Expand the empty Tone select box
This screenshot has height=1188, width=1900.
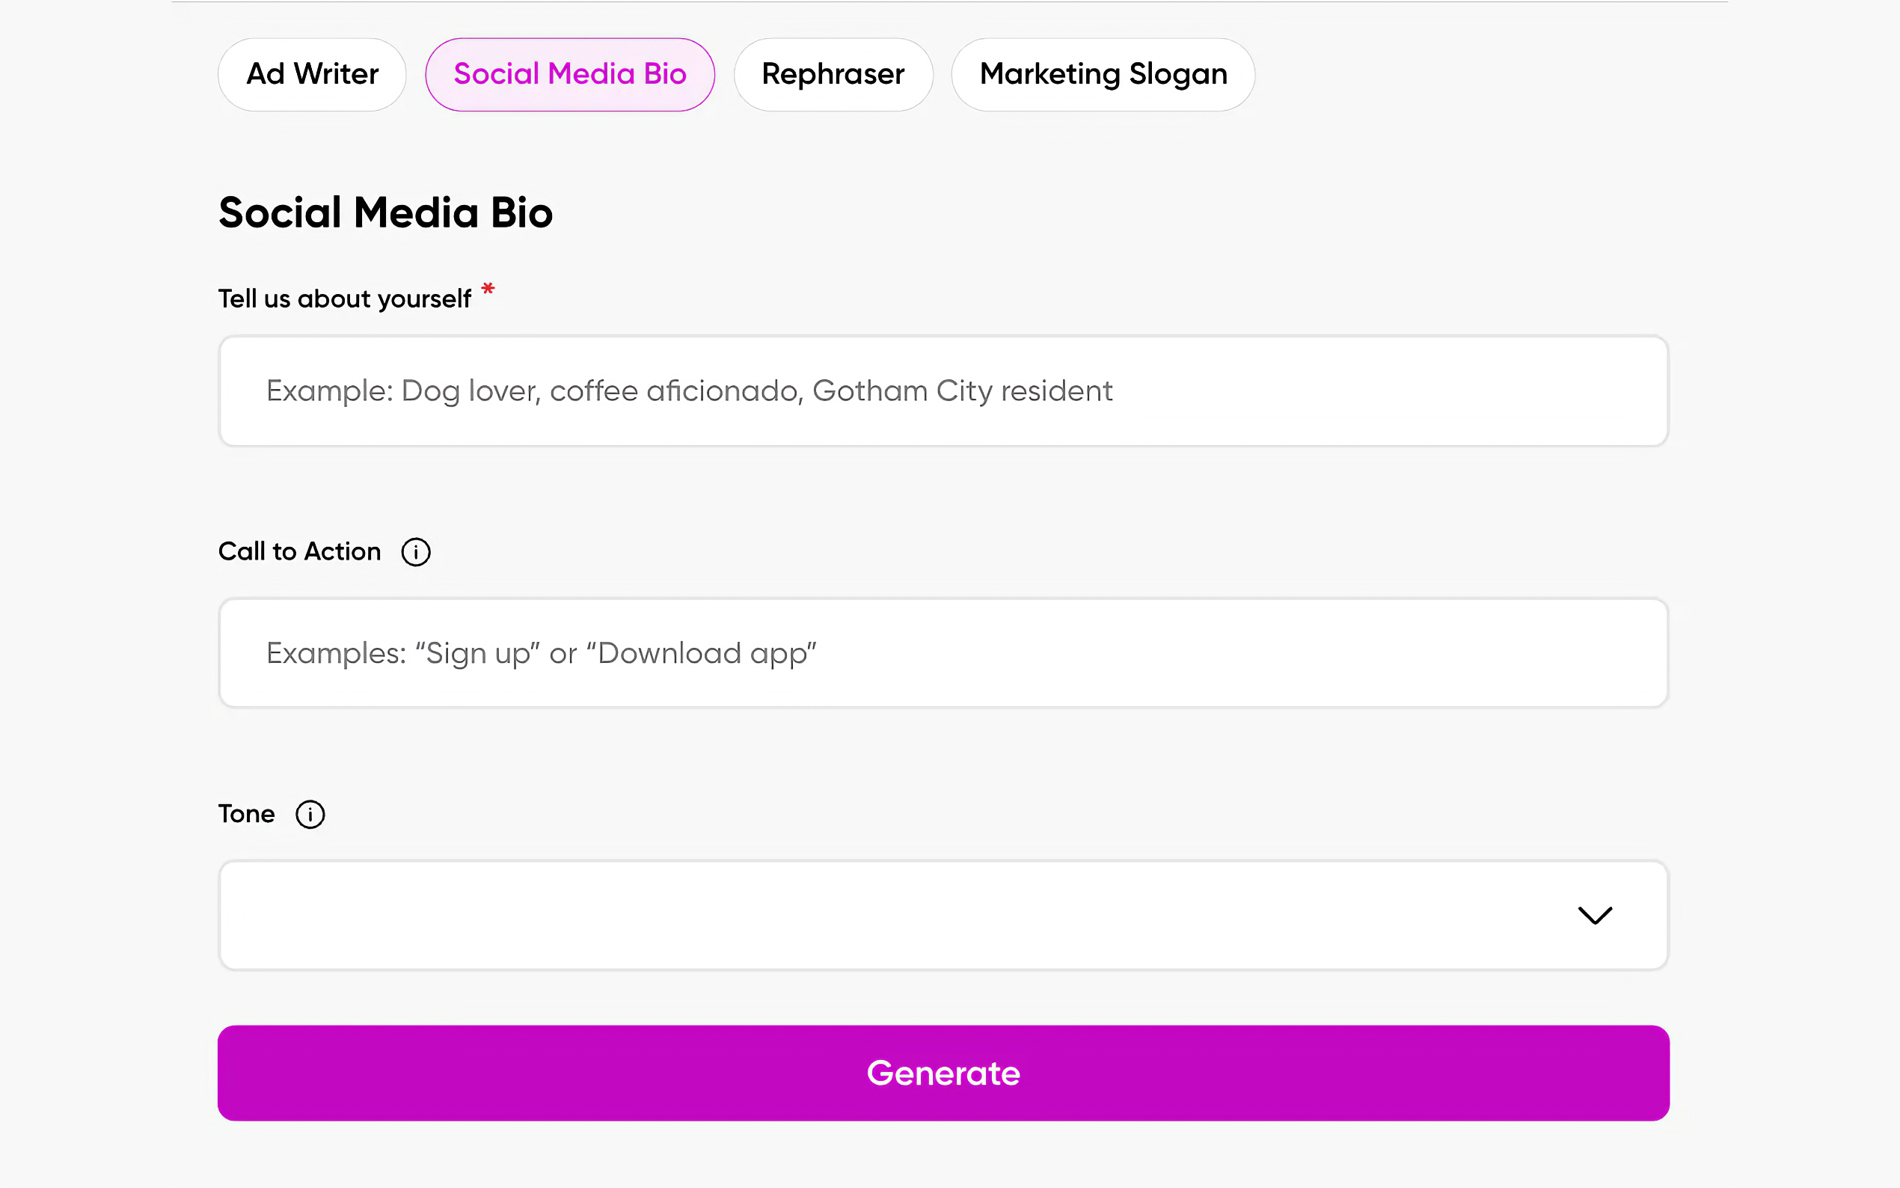click(x=864, y=916)
